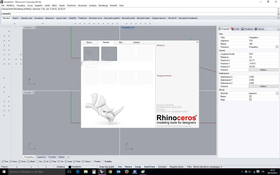The width and height of the screenshot is (280, 175).
Task: Expand the Proiezione dropdown
Action: point(277,47)
